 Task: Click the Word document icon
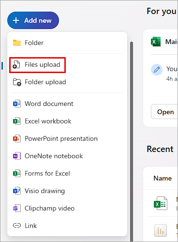coord(17,104)
